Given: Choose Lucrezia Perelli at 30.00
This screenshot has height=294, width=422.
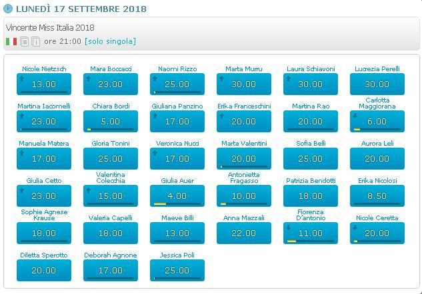Looking at the screenshot, I should (x=377, y=84).
